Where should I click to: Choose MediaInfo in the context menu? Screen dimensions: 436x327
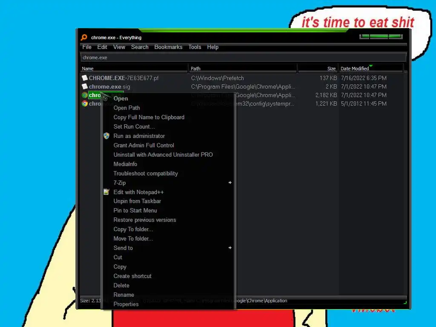pos(125,164)
